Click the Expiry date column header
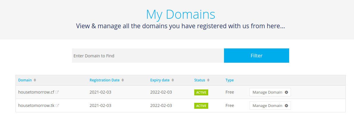This screenshot has width=354, height=115. (160, 80)
